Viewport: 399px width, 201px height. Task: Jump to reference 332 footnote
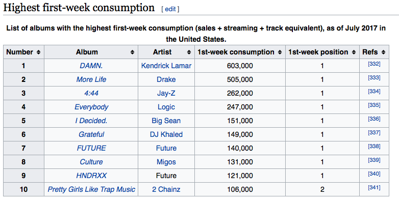[374, 64]
